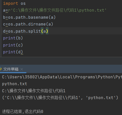Click the d=os.path.split(a) line
The width and height of the screenshot is (122, 115).
tap(26, 31)
